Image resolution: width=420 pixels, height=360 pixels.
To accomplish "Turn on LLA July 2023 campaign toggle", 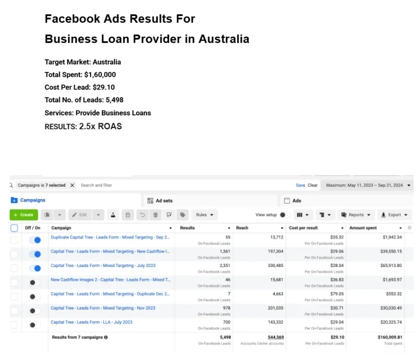I will click(35, 325).
